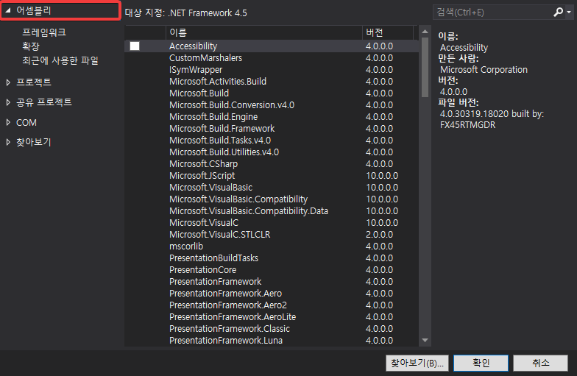The width and height of the screenshot is (577, 376).
Task: Select PresentationFramework.Aero row
Action: (272, 293)
